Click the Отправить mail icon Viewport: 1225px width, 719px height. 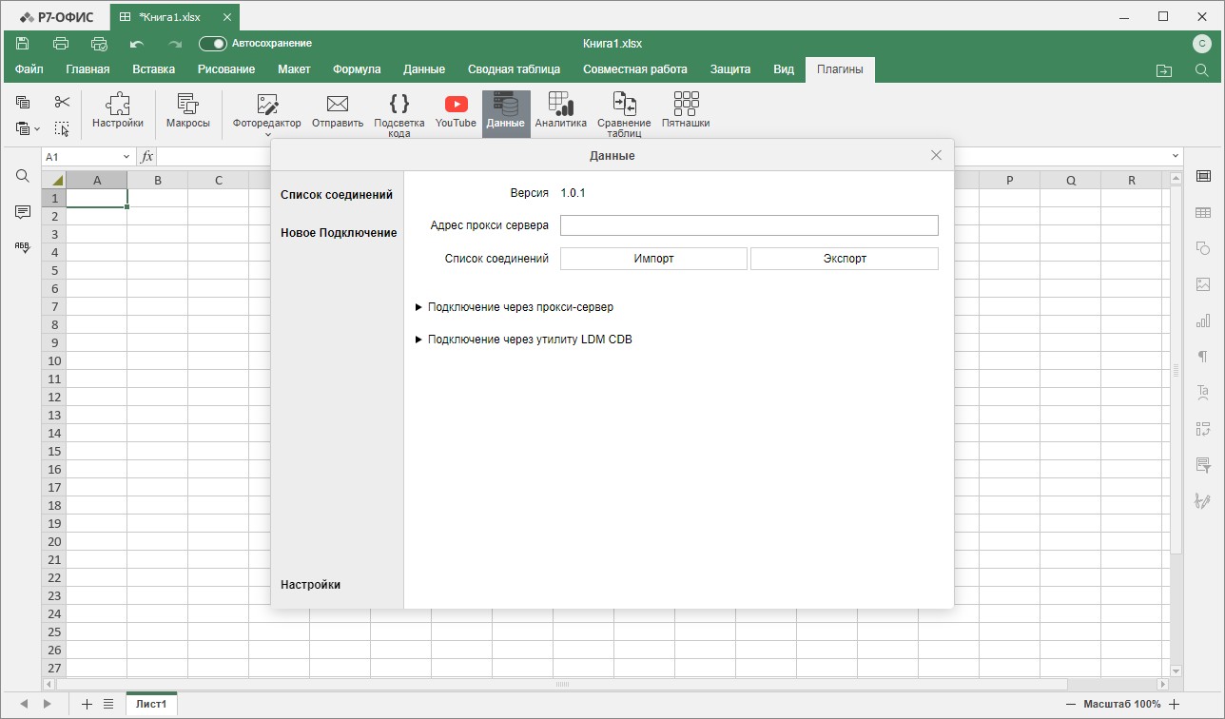click(338, 111)
